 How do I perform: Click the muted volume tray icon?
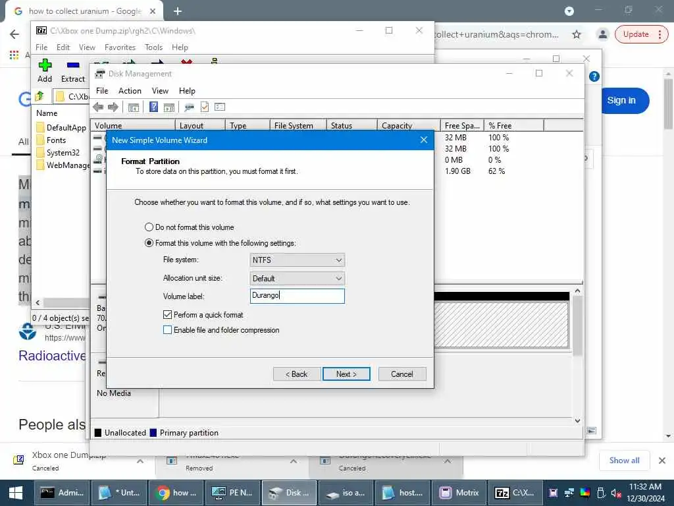pos(616,493)
